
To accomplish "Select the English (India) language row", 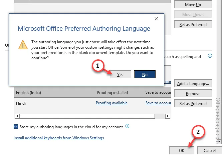I will (x=92, y=92).
